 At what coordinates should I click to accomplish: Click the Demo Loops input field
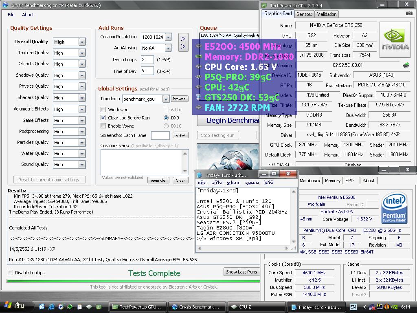click(x=147, y=60)
